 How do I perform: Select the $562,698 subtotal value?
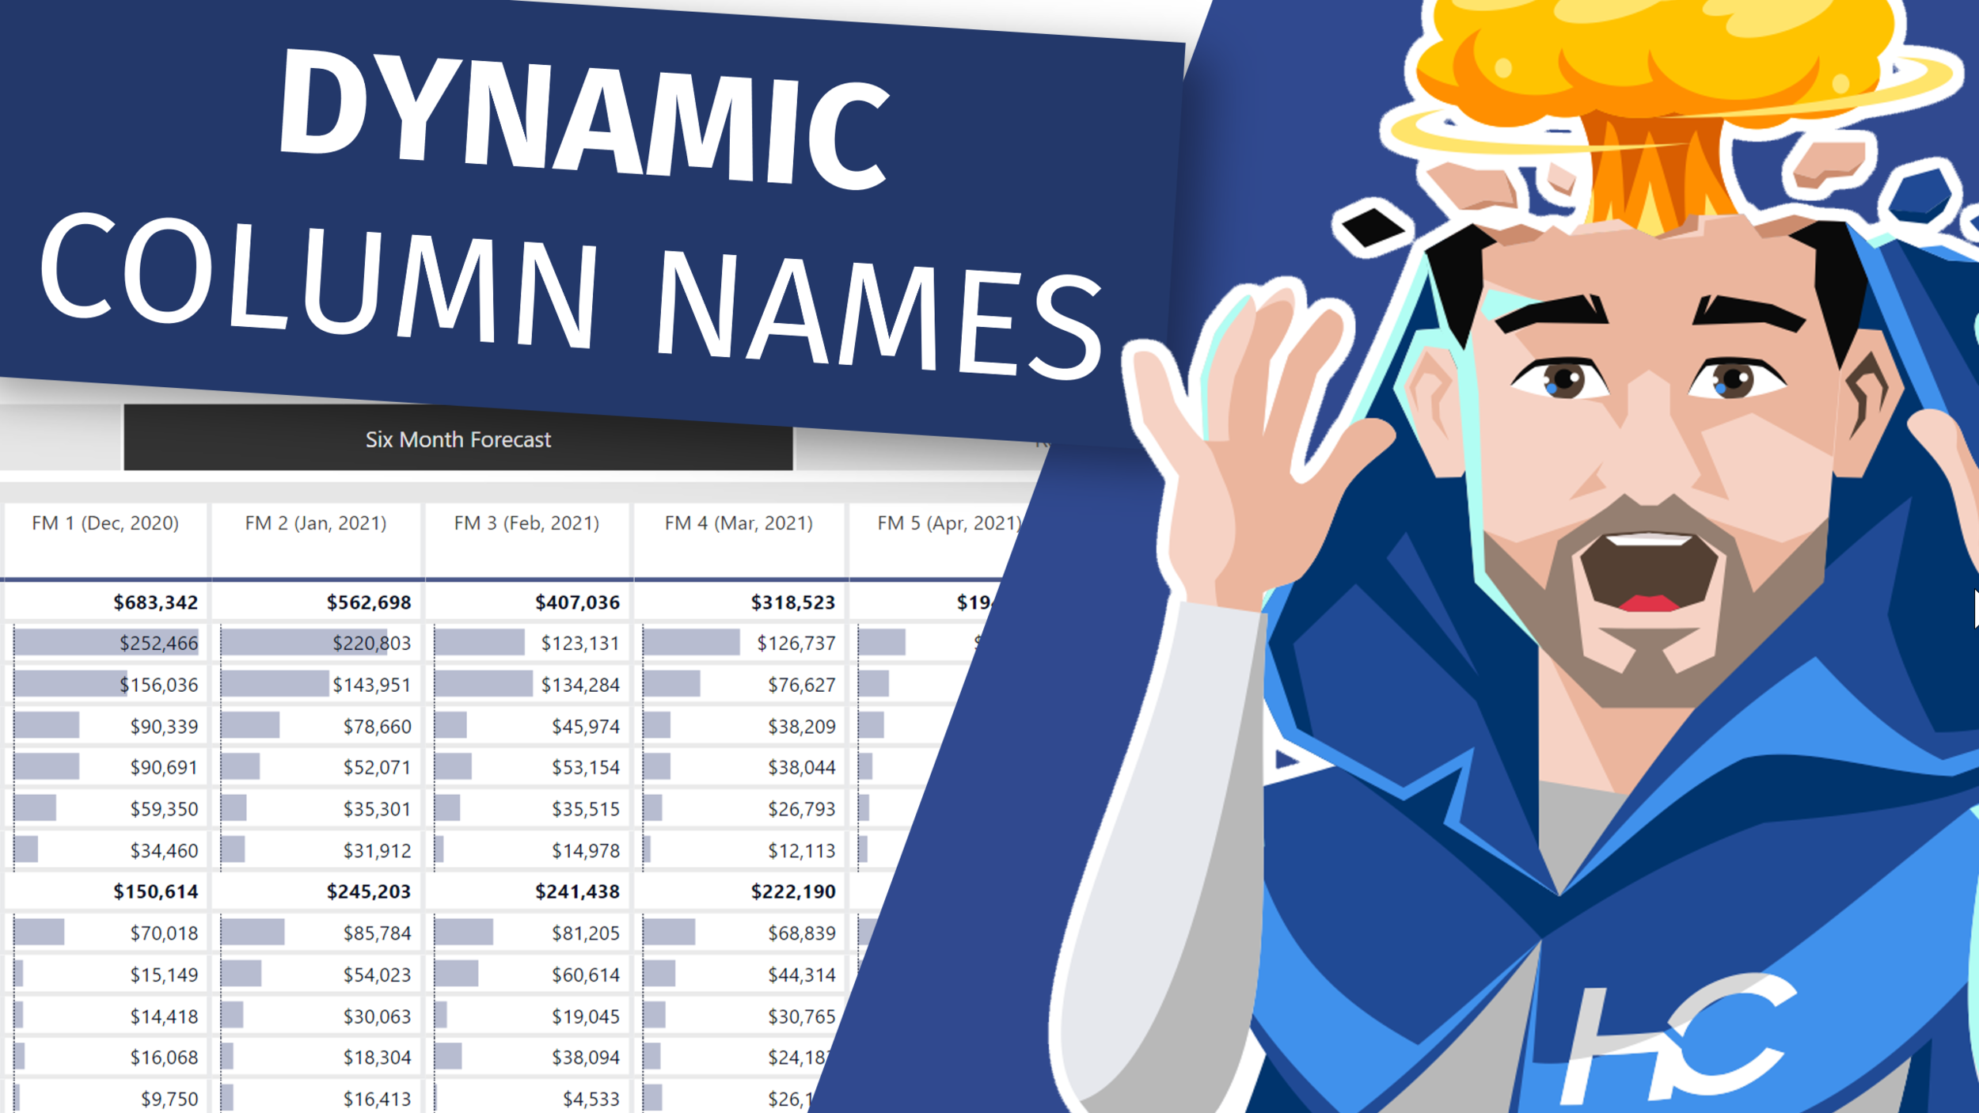(368, 602)
